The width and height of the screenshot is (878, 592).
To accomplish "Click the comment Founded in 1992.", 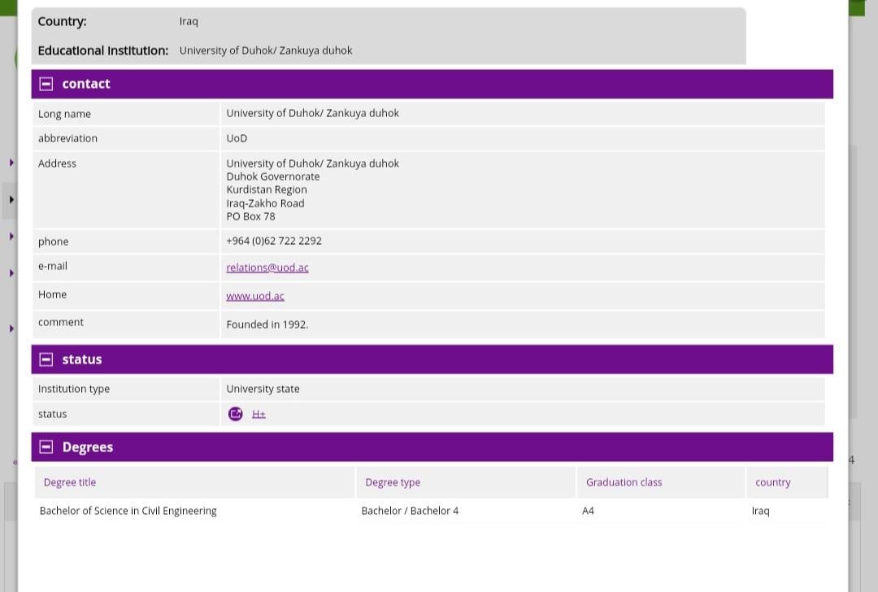I will coord(267,324).
